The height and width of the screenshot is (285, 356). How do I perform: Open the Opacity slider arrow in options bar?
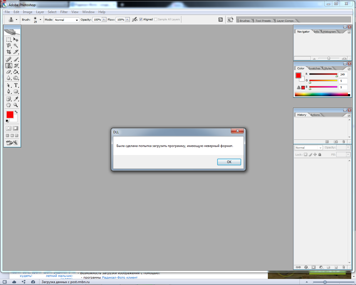tap(104, 19)
